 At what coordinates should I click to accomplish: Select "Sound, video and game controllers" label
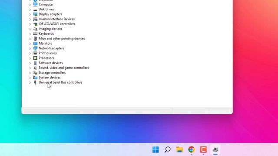[64, 68]
